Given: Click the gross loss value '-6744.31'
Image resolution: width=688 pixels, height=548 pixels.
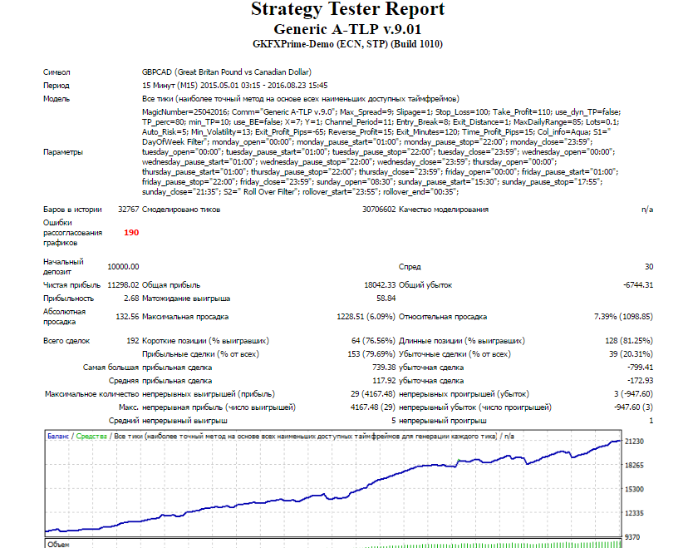Looking at the screenshot, I should (638, 285).
